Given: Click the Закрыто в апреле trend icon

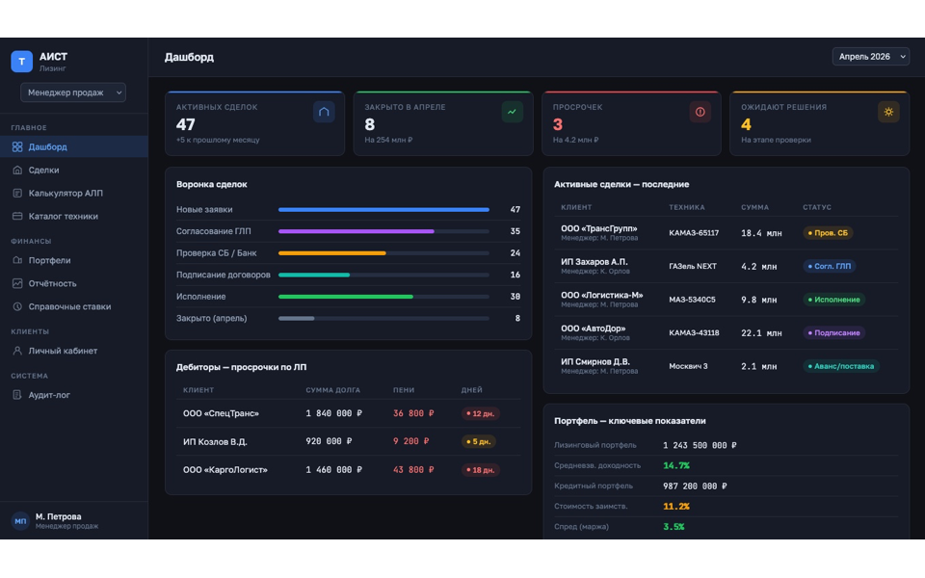Looking at the screenshot, I should tap(512, 112).
